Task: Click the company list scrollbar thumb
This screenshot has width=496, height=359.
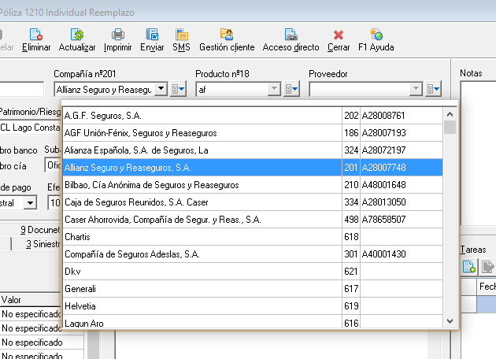Action: tap(450, 128)
